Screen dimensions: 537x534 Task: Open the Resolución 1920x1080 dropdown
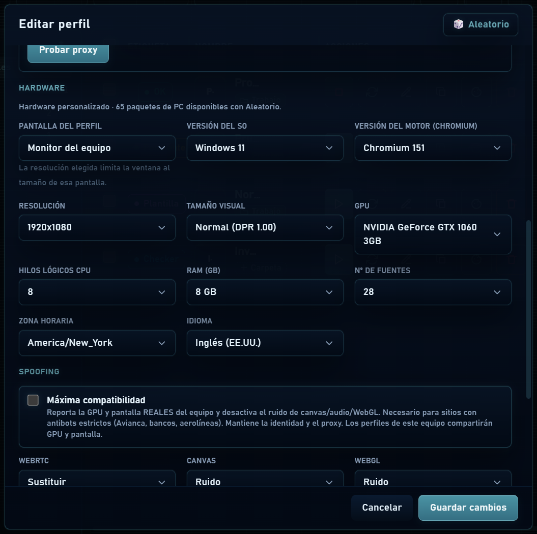(x=97, y=227)
